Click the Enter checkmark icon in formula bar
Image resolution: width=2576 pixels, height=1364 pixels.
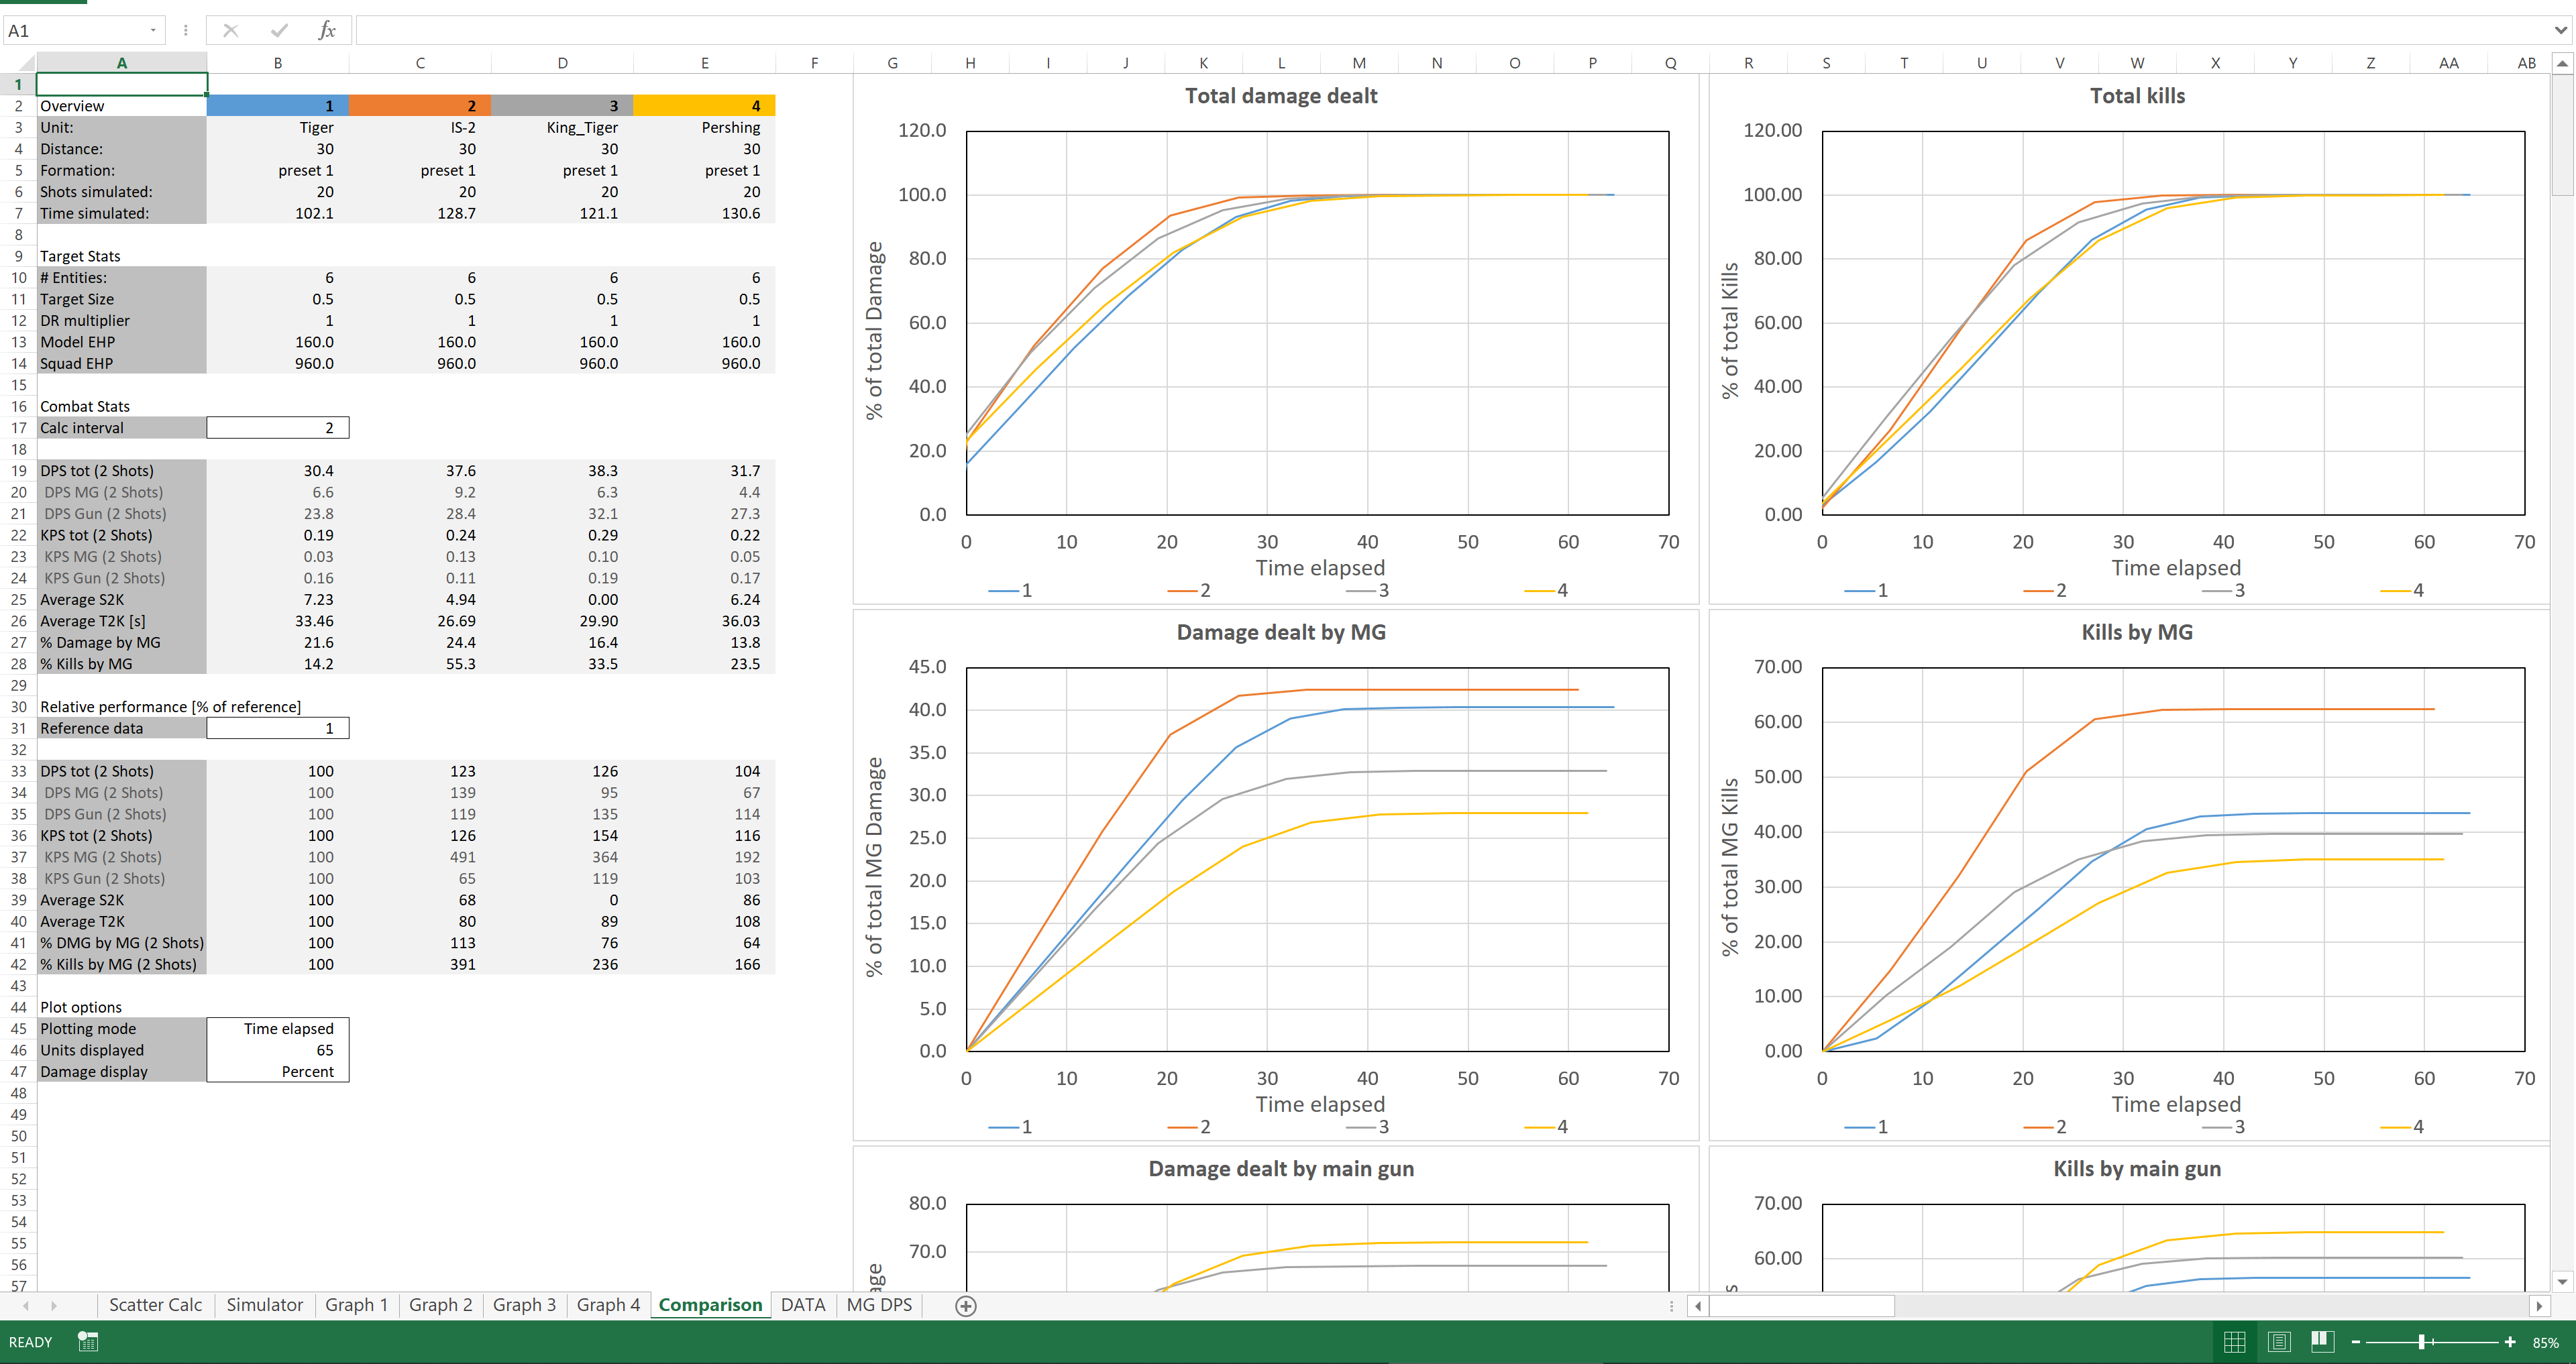pyautogui.click(x=279, y=30)
